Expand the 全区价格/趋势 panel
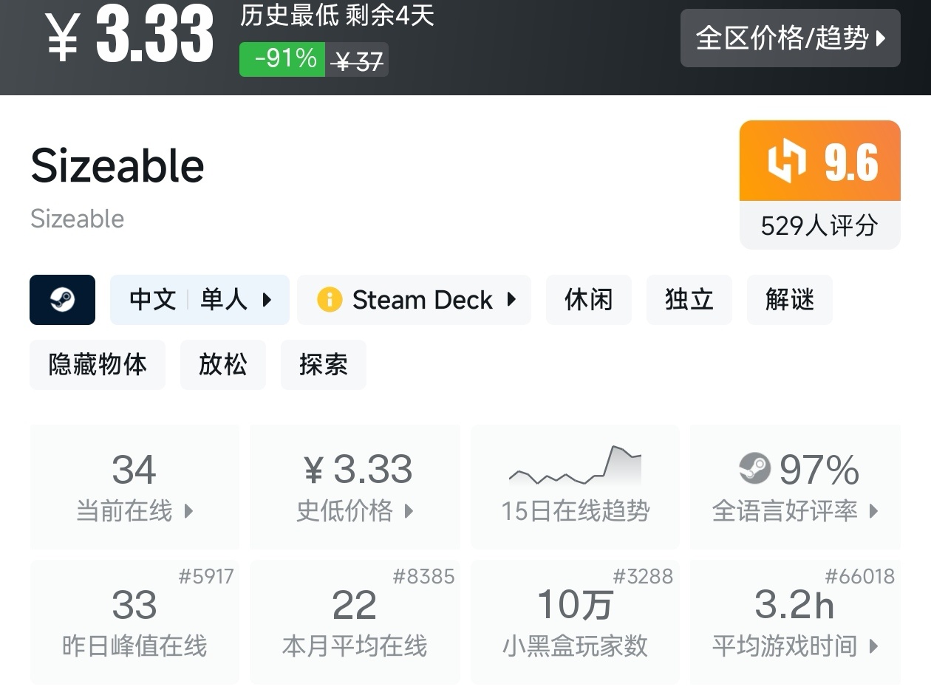Viewport: 931px width, 695px height. click(x=790, y=38)
